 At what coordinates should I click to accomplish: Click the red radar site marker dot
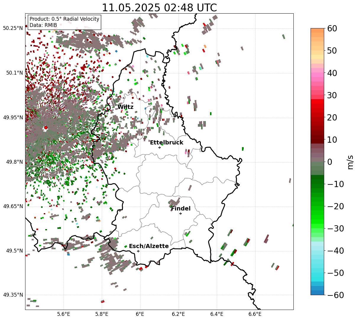pos(46,128)
